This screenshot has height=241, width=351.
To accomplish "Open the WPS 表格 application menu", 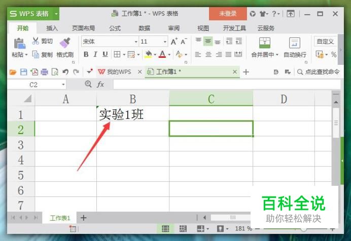I will 33,14.
